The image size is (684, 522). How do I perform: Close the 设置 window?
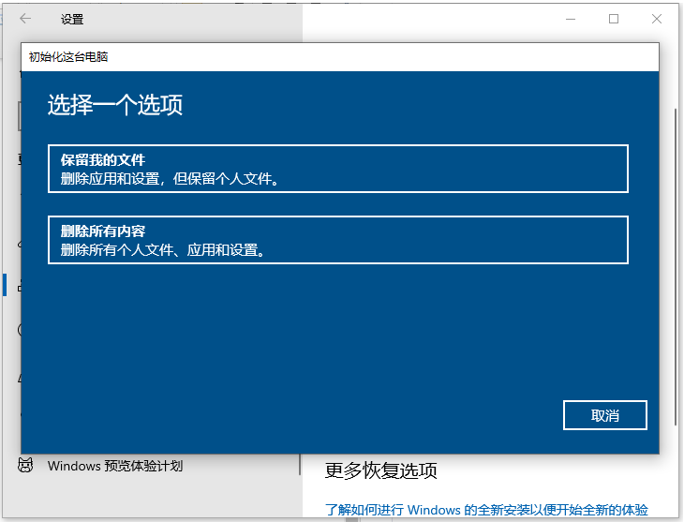click(658, 19)
